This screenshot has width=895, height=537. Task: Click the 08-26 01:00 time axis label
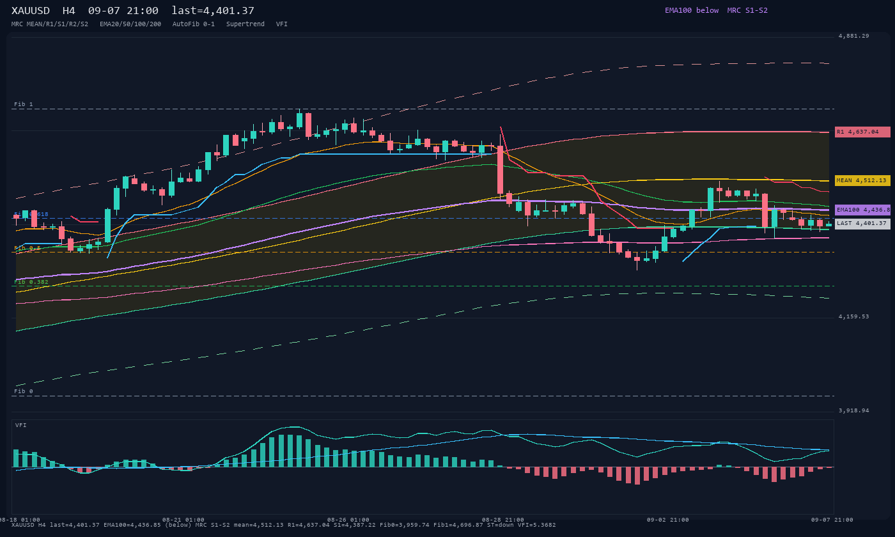pos(348,520)
